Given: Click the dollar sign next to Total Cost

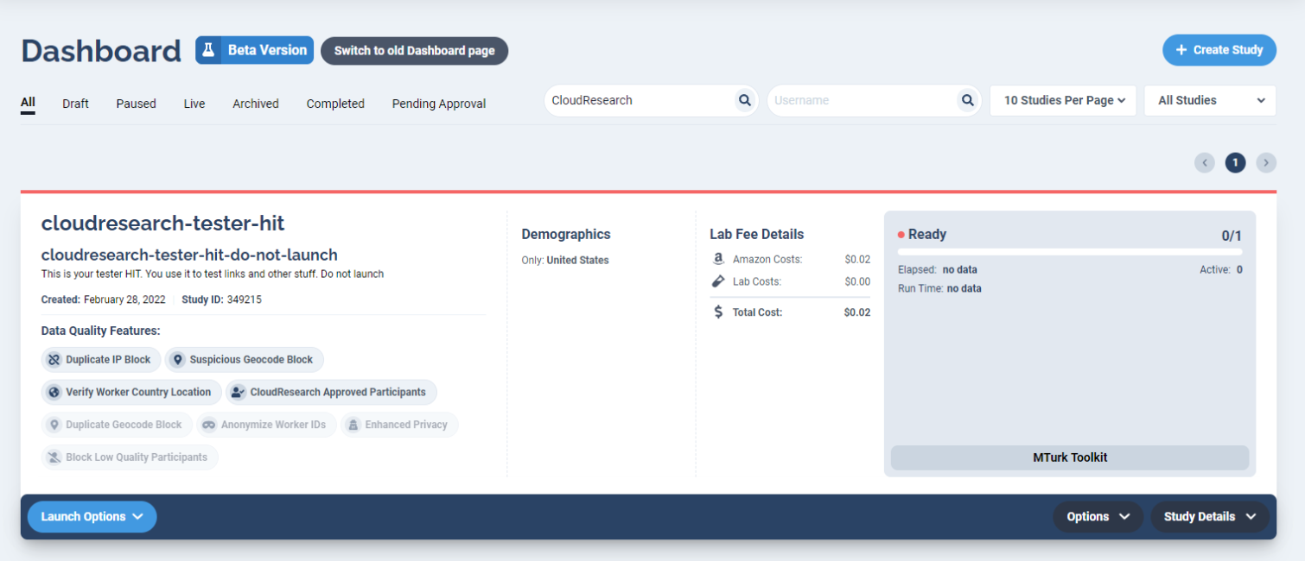Looking at the screenshot, I should 718,312.
